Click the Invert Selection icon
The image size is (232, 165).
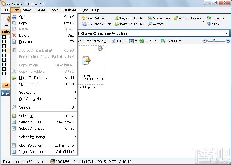[14, 152]
